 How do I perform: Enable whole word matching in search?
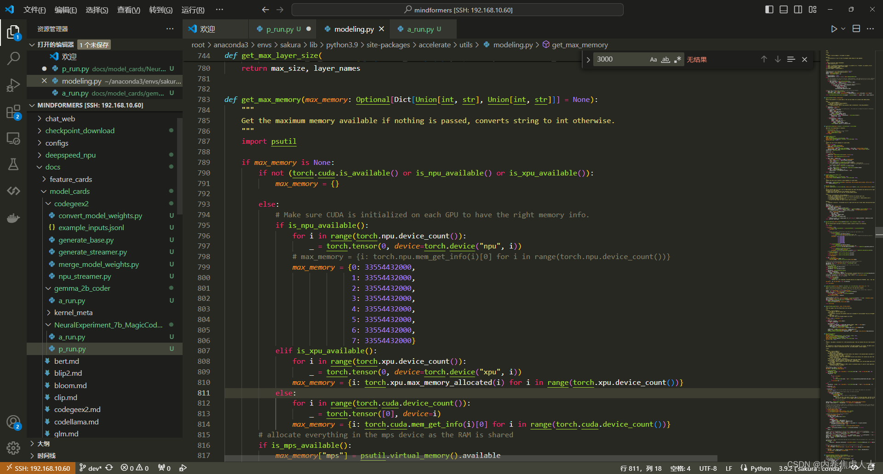pyautogui.click(x=665, y=59)
